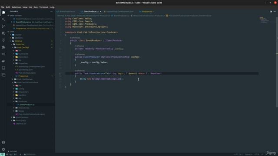Open the Go menu

pyautogui.click(x=31, y=7)
